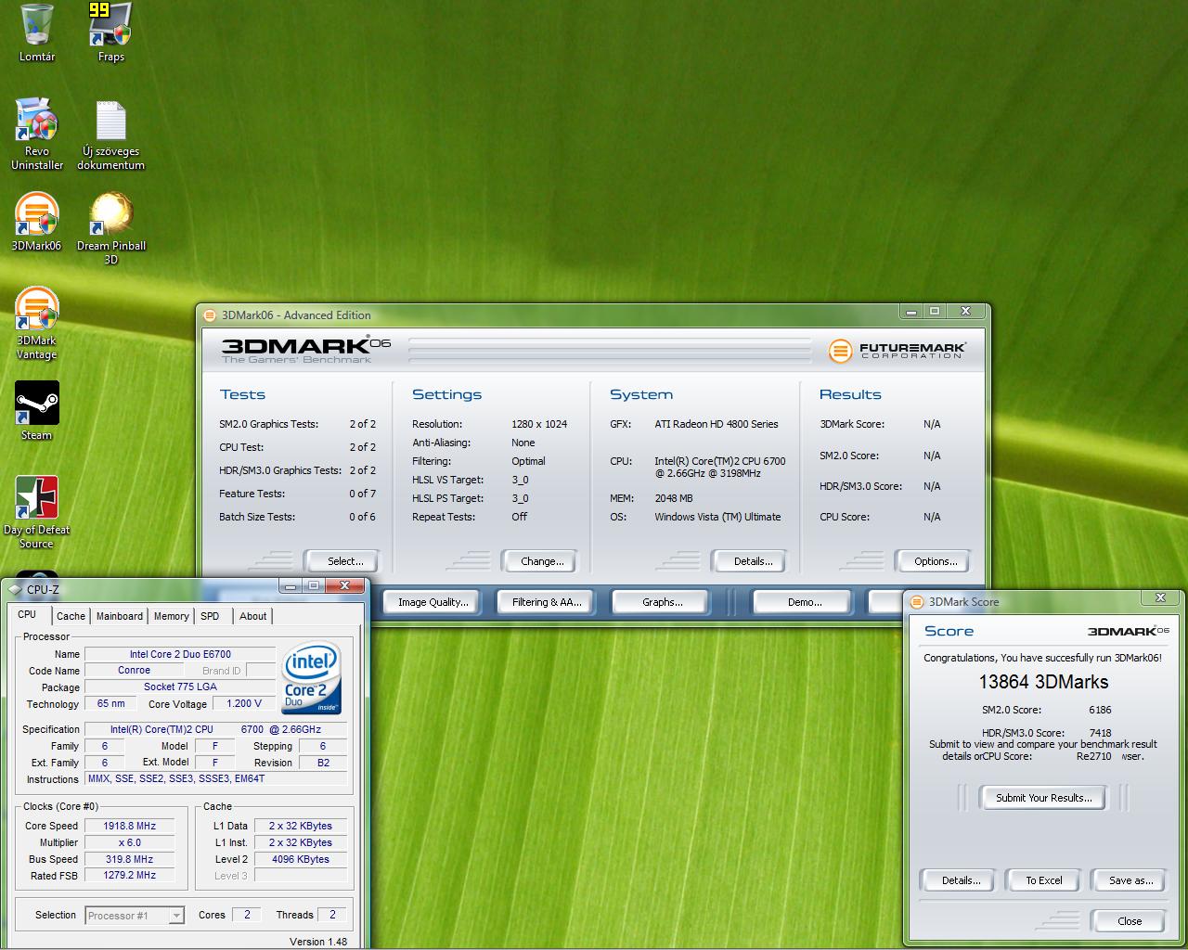Click the Close button in Score window
1188x950 pixels.
point(1130,921)
